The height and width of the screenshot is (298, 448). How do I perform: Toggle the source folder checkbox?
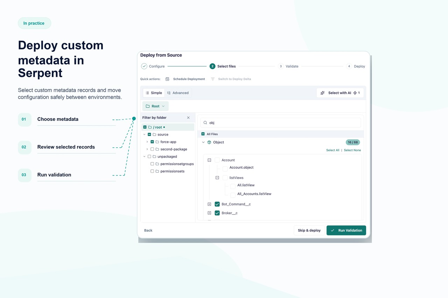(x=149, y=135)
